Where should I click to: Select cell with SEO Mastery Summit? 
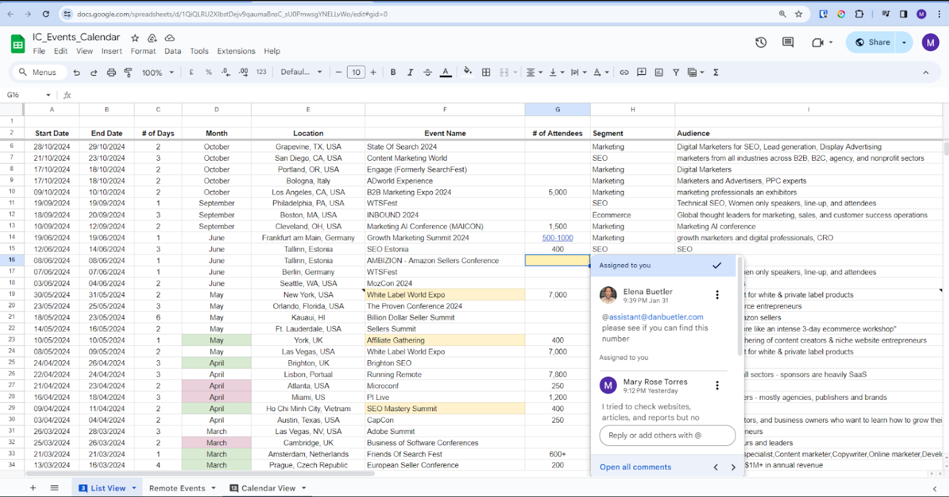pos(445,409)
